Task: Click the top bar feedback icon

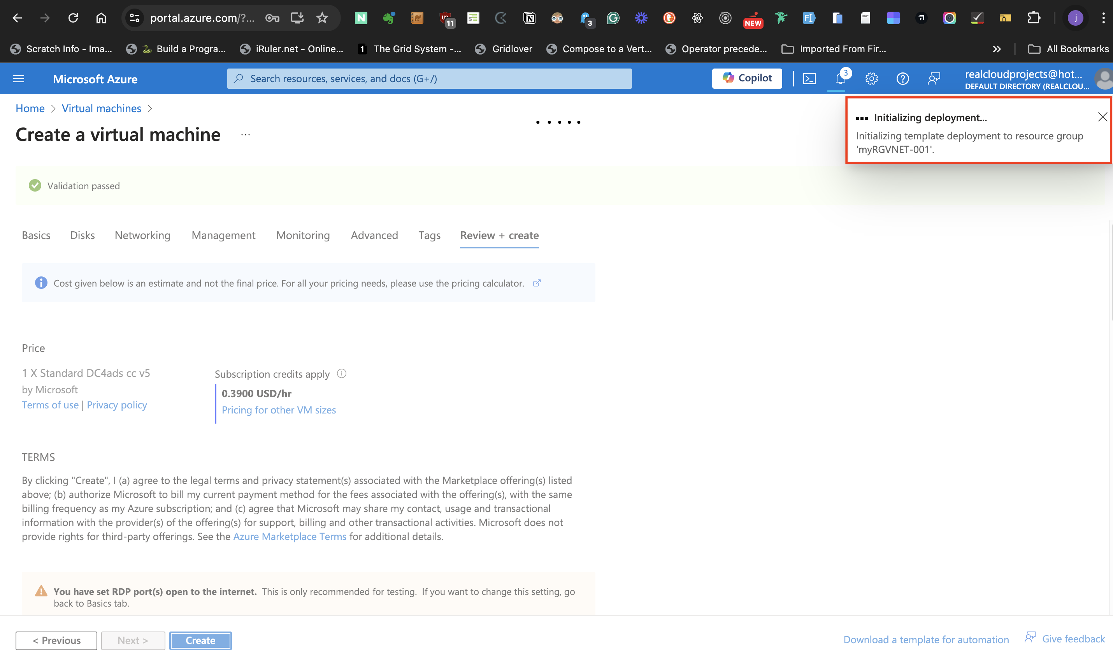Action: pos(933,79)
